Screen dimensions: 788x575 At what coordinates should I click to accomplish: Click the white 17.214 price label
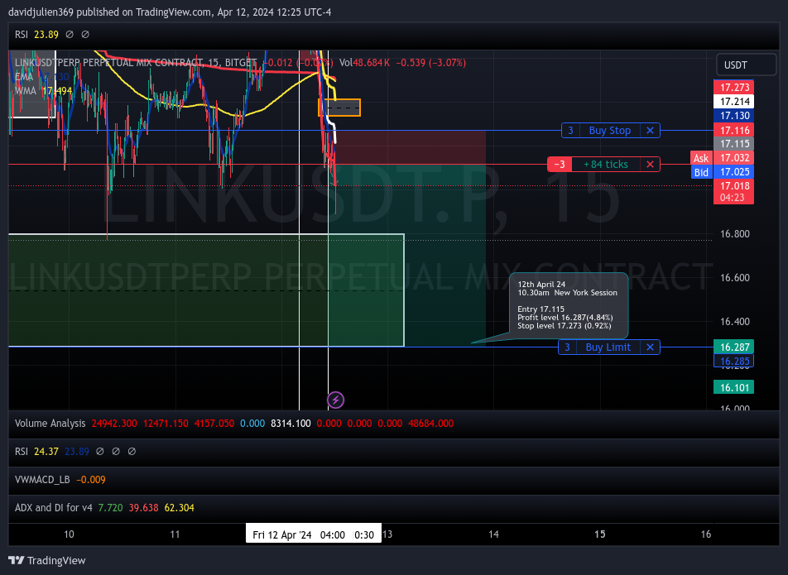pos(733,102)
